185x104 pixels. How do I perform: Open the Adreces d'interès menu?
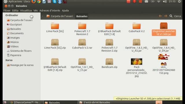click(50, 10)
